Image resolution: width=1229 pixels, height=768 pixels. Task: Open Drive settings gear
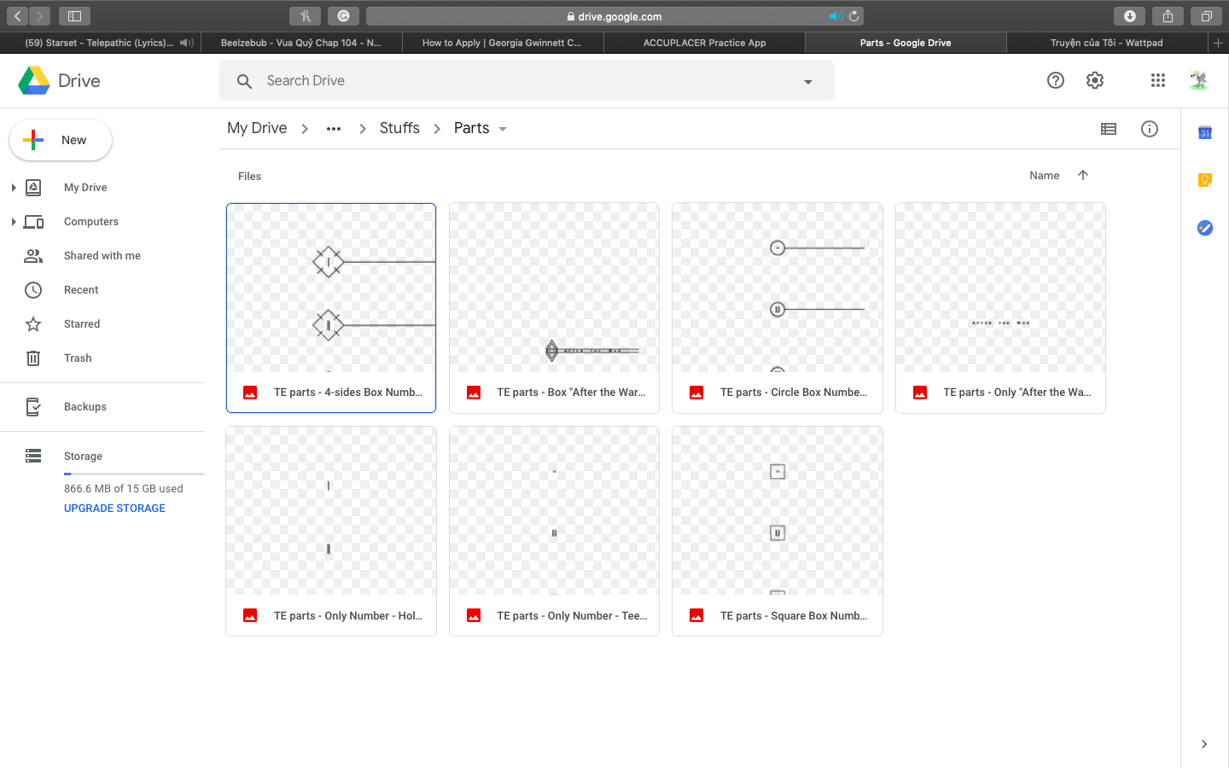(x=1095, y=80)
